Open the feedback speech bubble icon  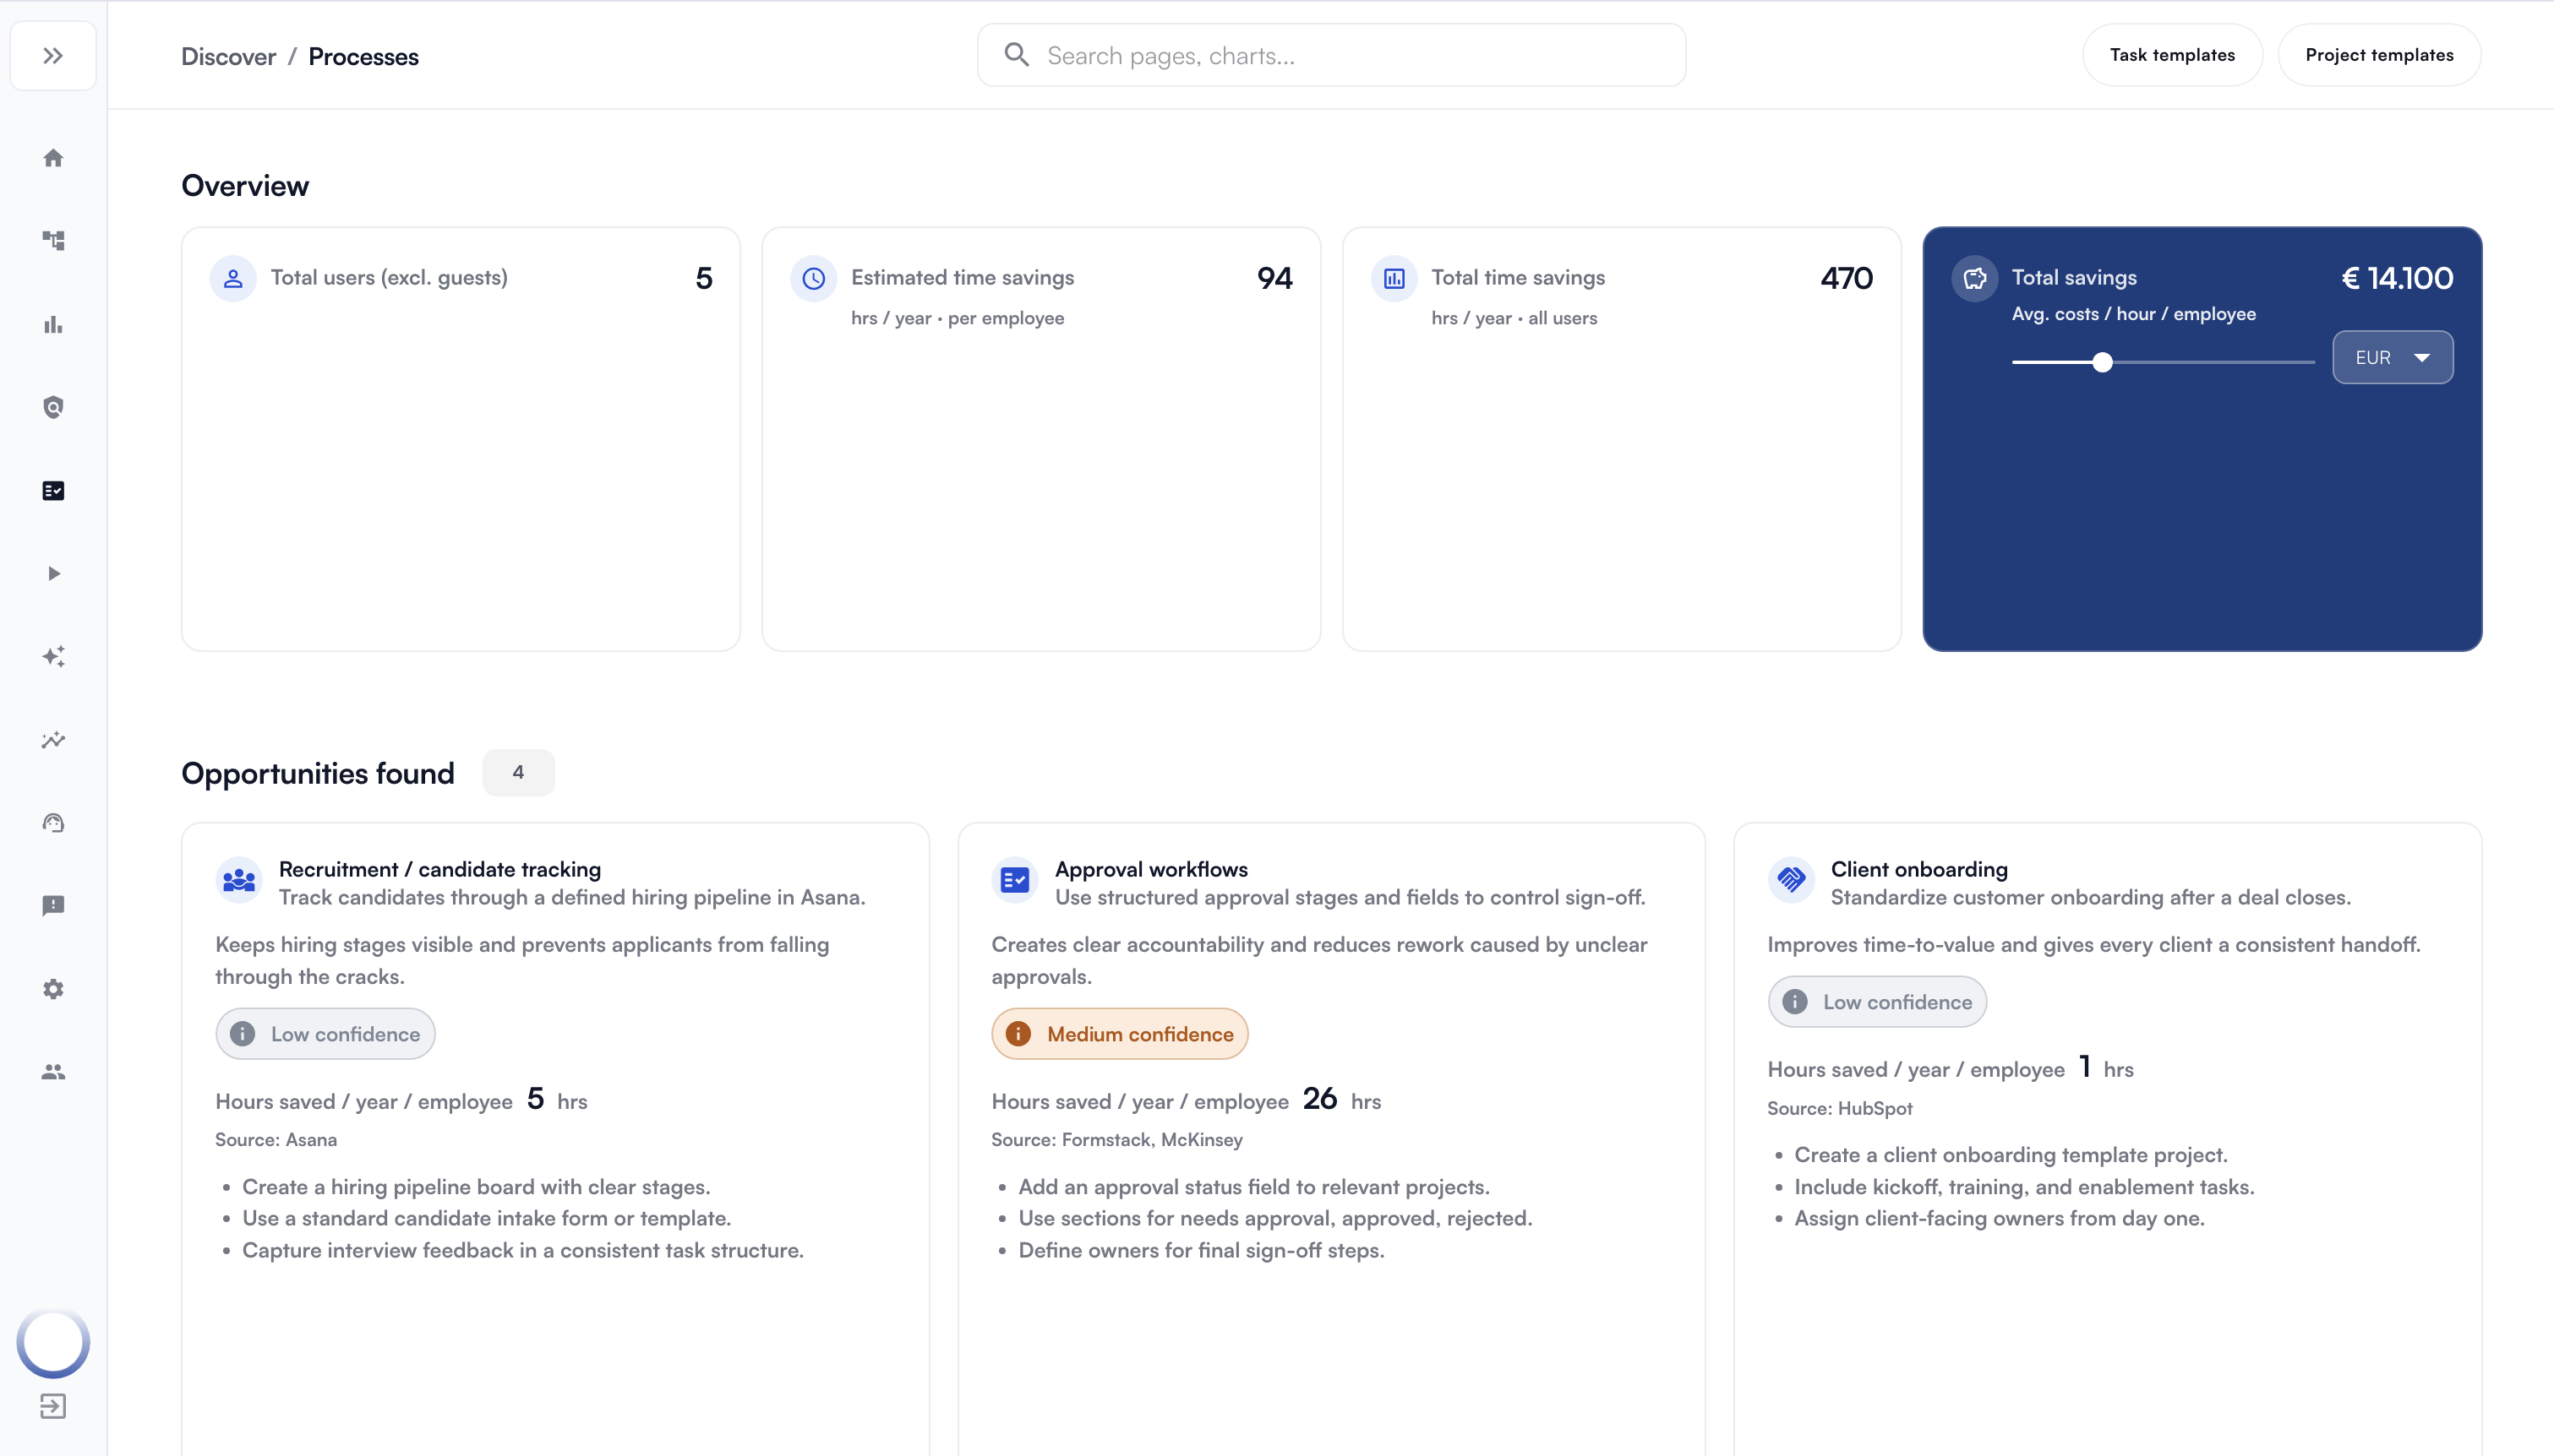[53, 905]
